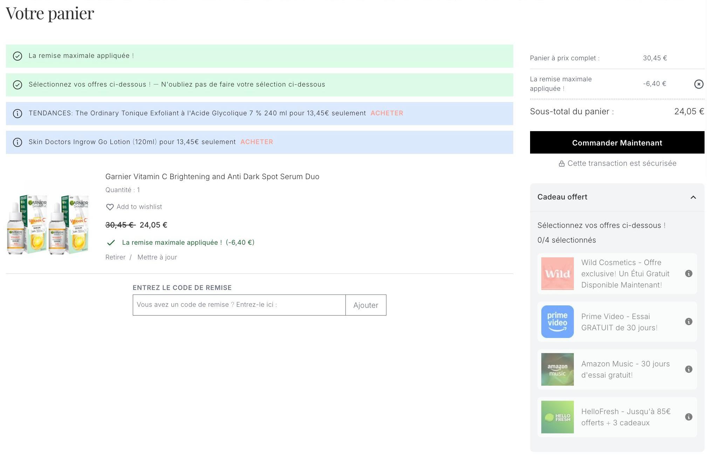Click the heart wishlist icon

click(x=110, y=207)
